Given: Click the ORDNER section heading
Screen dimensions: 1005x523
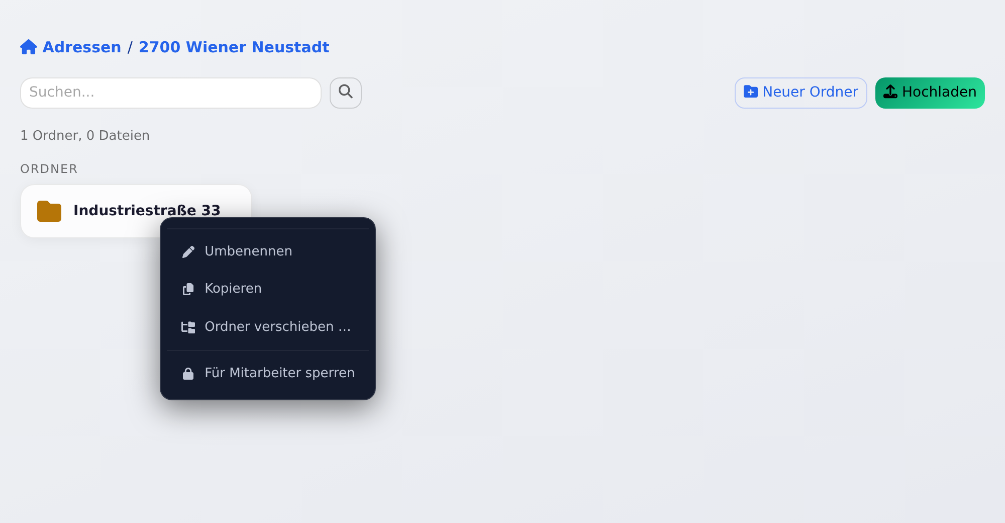Looking at the screenshot, I should [49, 169].
